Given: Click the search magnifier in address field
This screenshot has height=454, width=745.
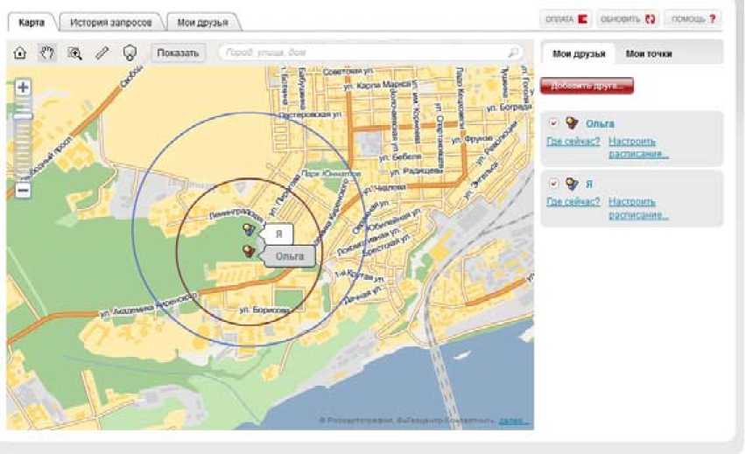Looking at the screenshot, I should [x=513, y=52].
